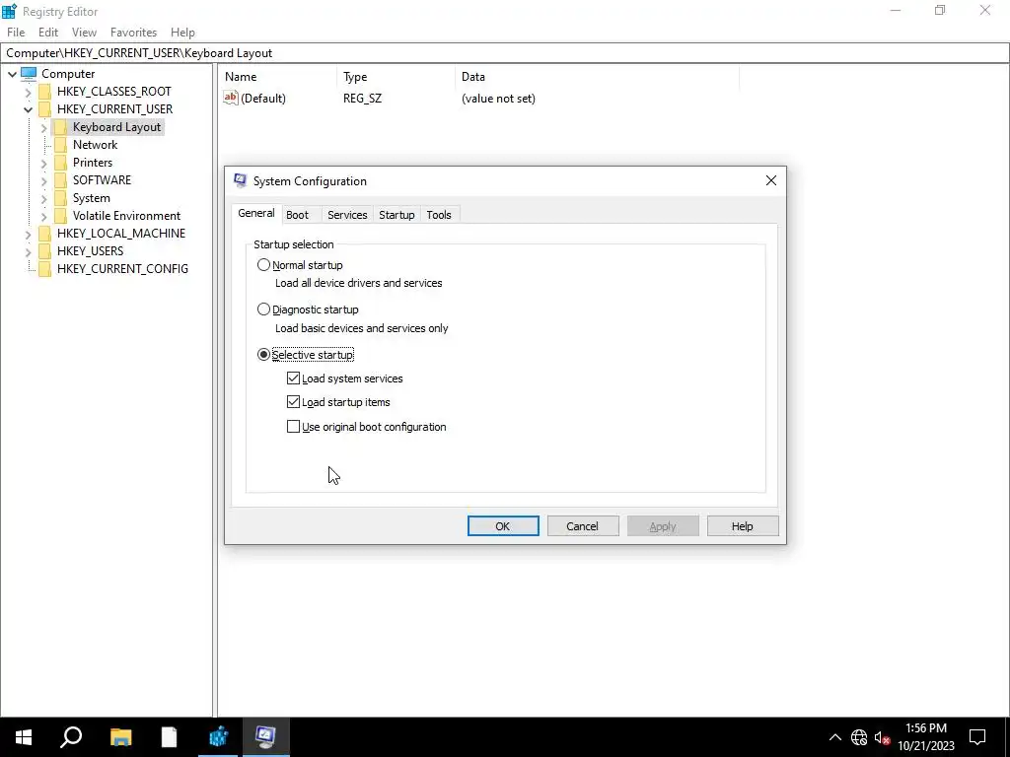Image resolution: width=1010 pixels, height=757 pixels.
Task: Expand SOFTWARE node arrow
Action: 43,181
